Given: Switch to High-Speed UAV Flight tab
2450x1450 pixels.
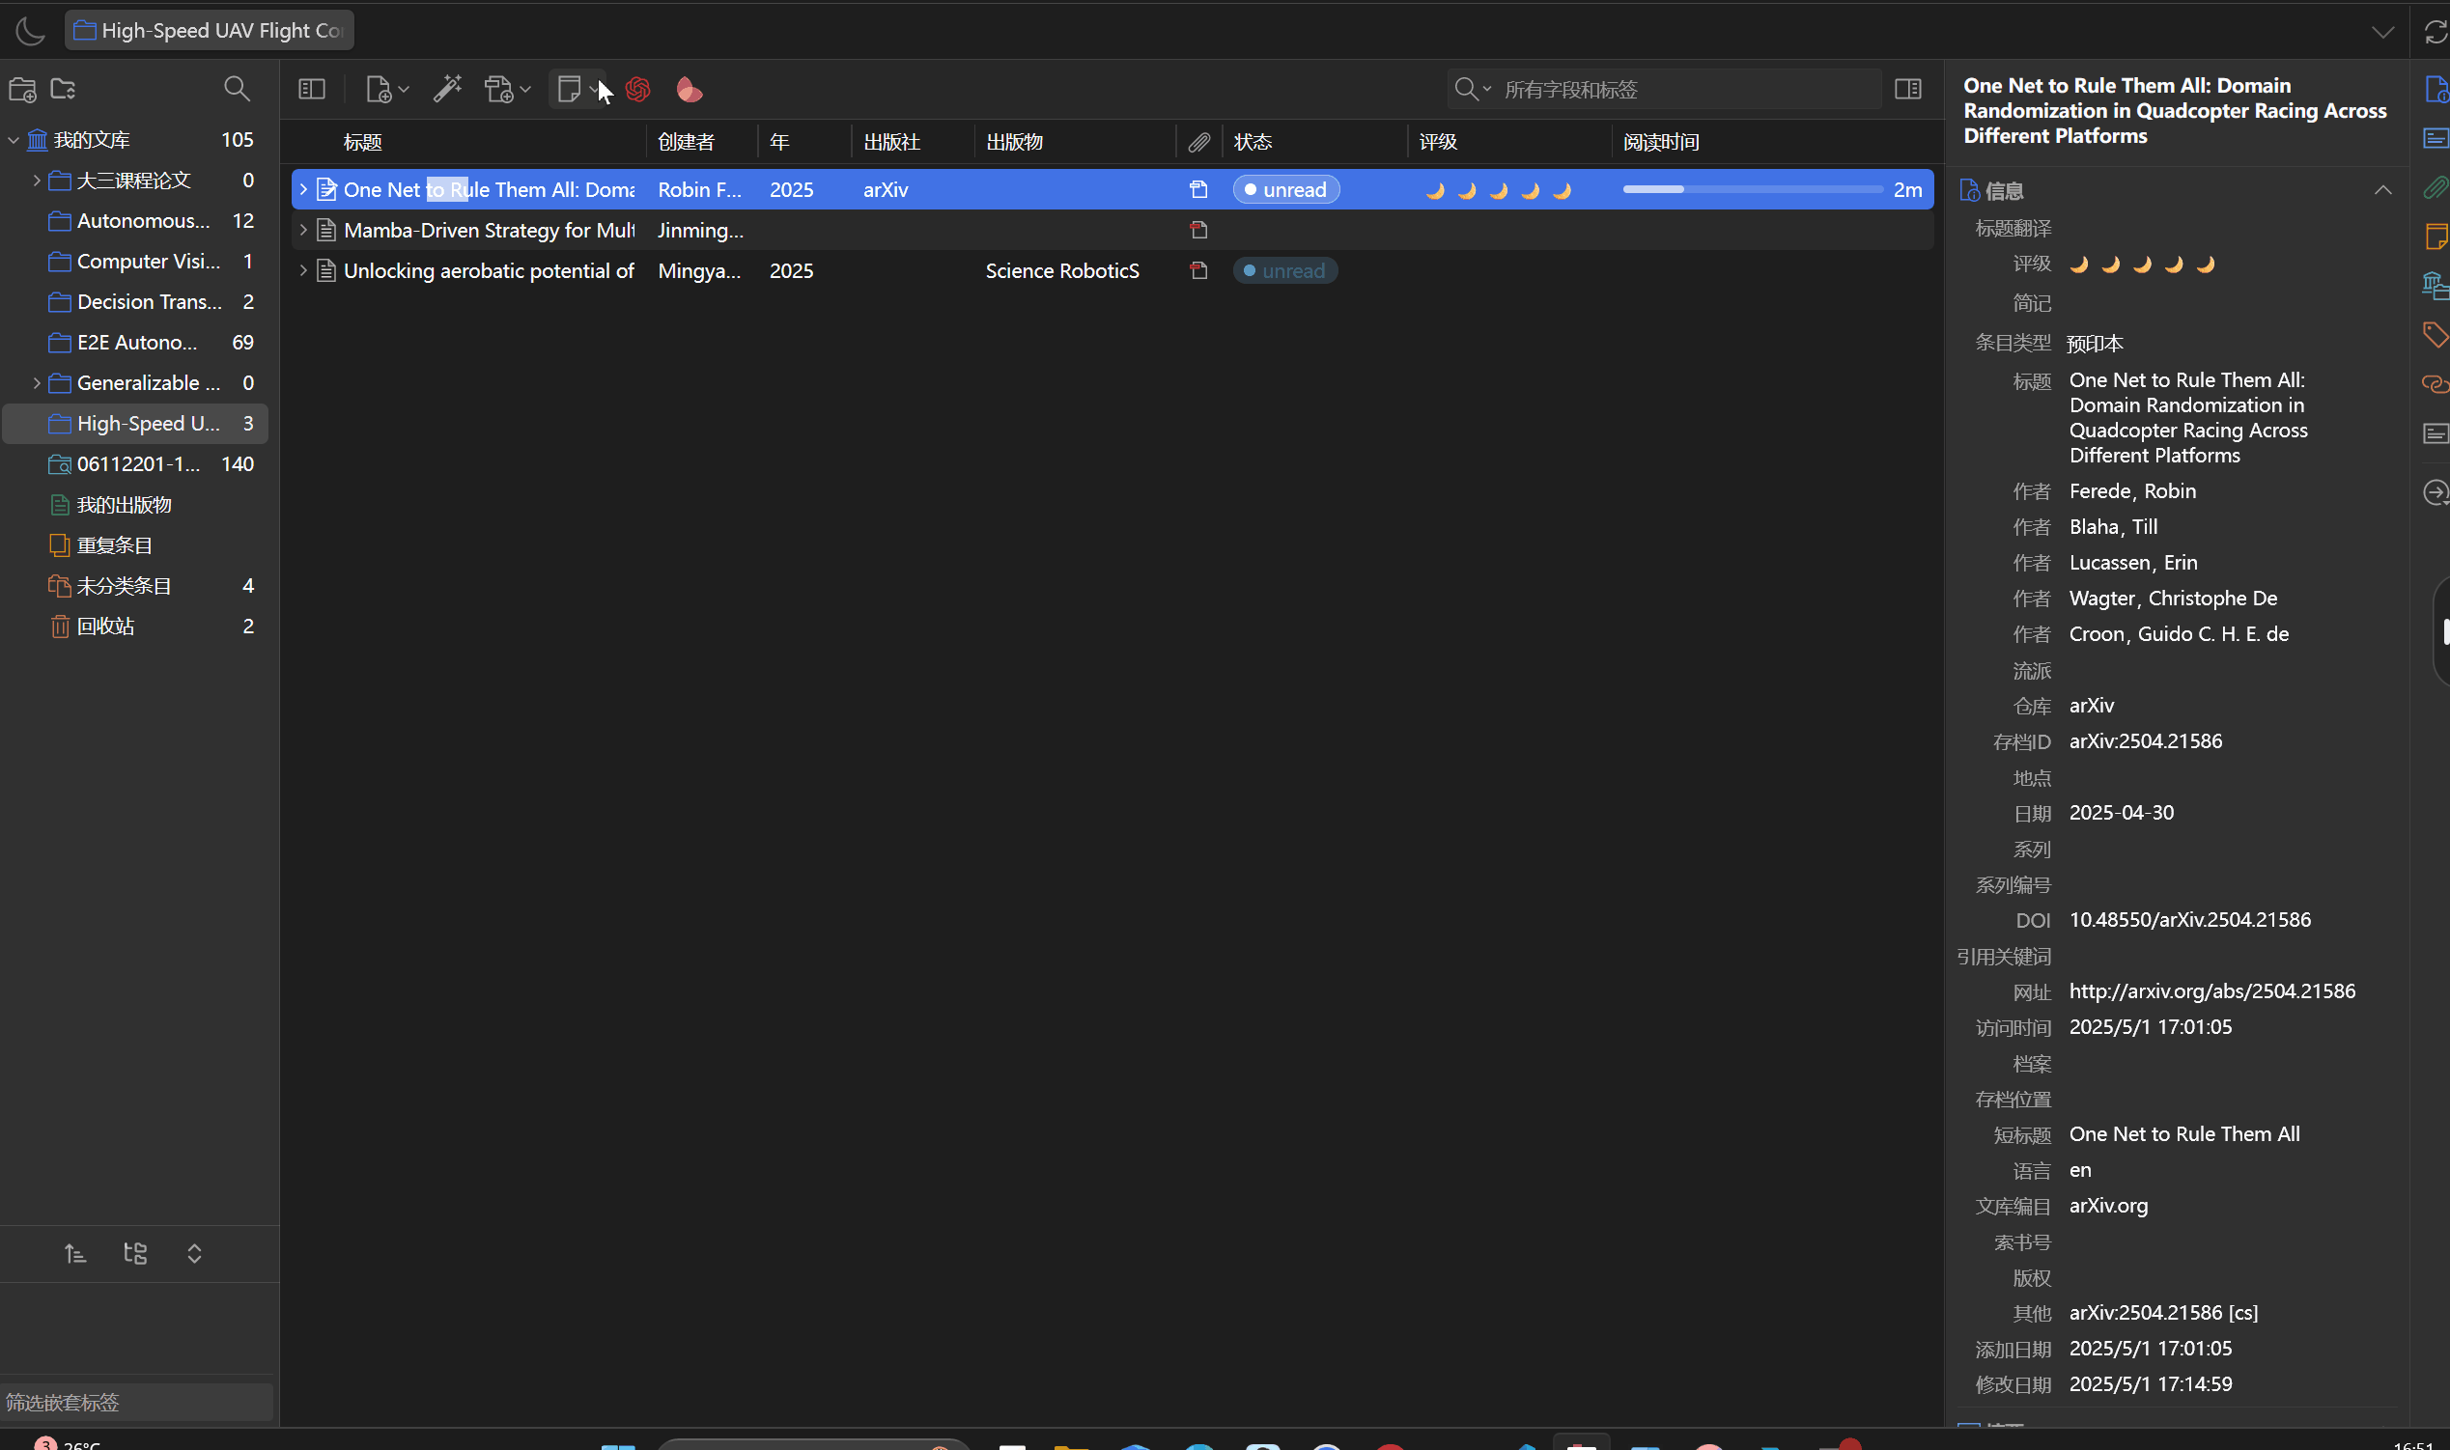Looking at the screenshot, I should tap(210, 30).
